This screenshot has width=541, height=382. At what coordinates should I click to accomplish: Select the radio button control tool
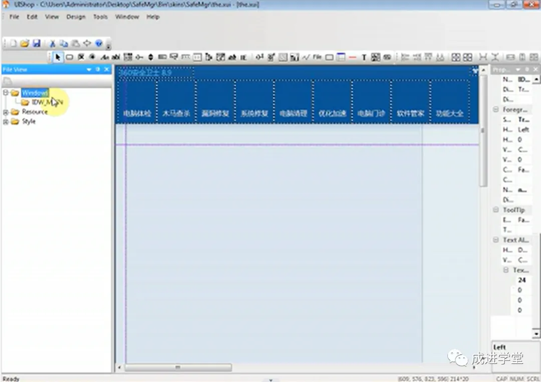[x=92, y=57]
